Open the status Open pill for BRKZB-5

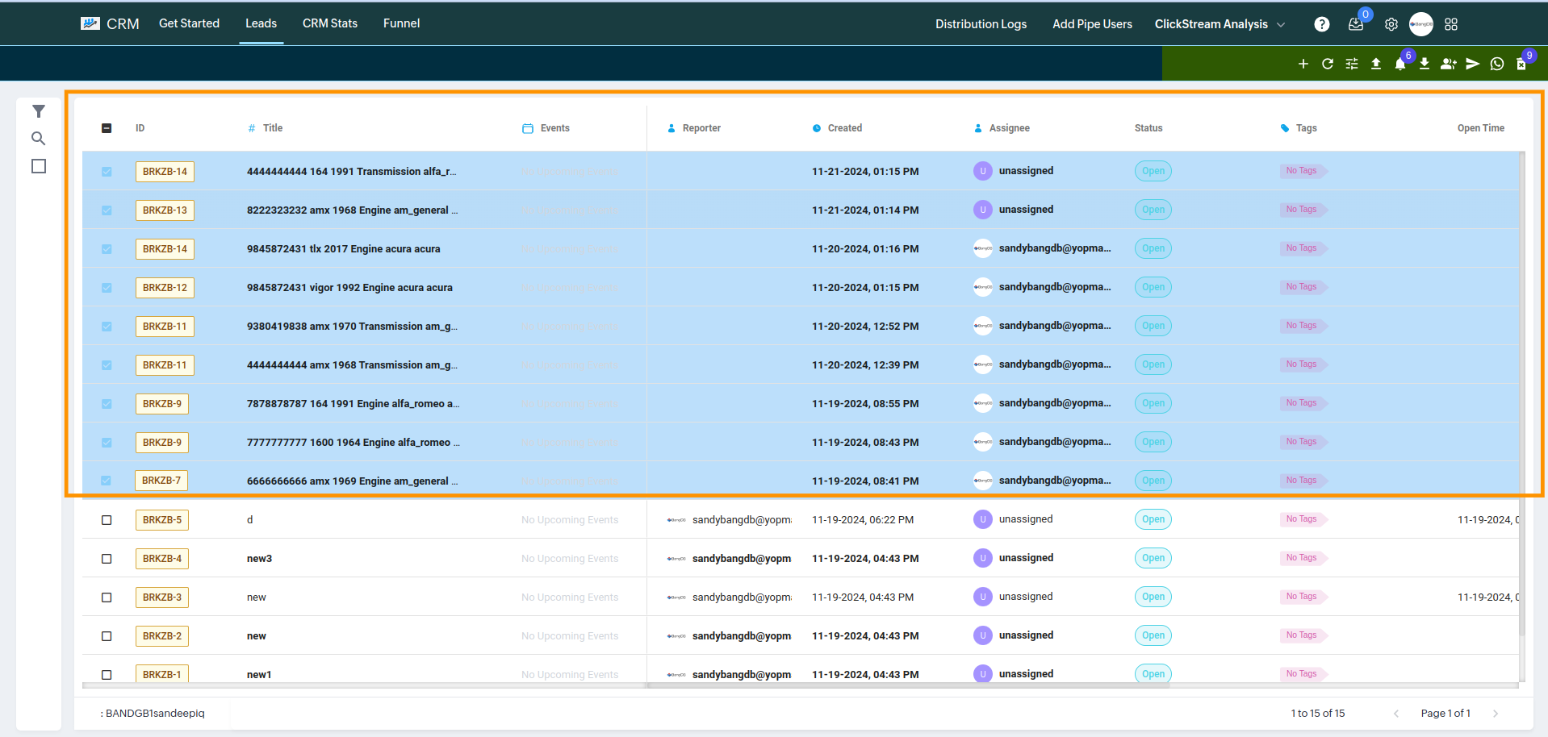(1153, 519)
